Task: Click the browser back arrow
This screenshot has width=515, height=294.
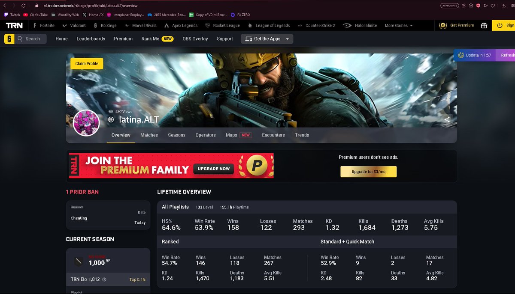Action: (x=5, y=6)
